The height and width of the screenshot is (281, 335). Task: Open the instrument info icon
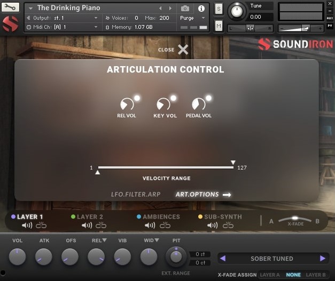[x=201, y=9]
